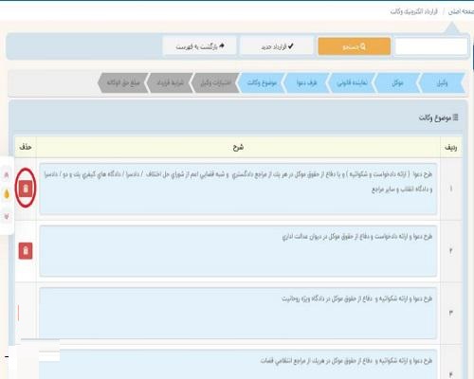This screenshot has width=474, height=379.
Task: Select the موضوع وکالت step tab
Action: [262, 82]
